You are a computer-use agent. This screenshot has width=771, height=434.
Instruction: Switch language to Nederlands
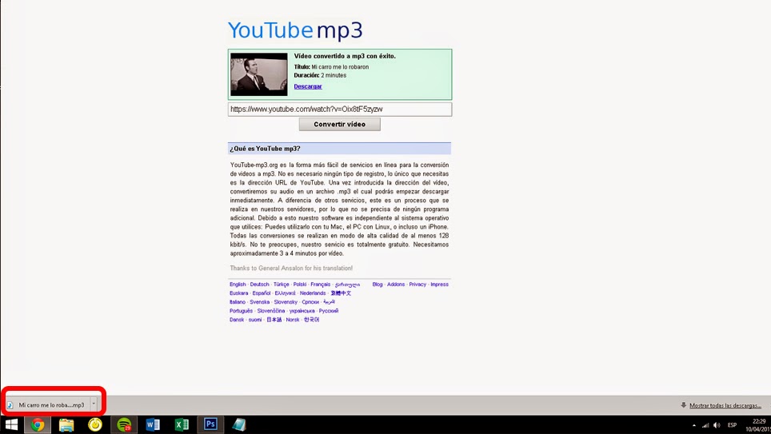[313, 293]
